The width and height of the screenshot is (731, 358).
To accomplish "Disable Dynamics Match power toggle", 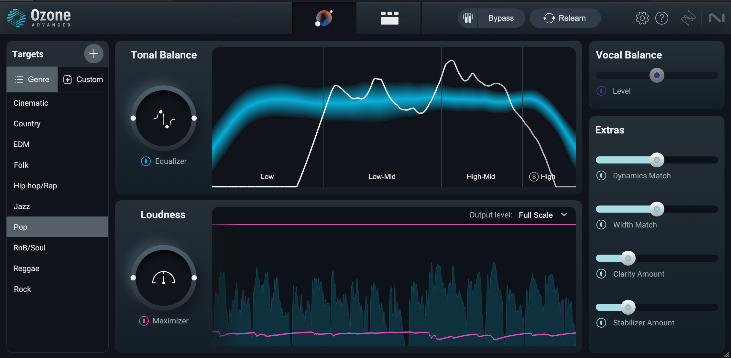I will tap(601, 176).
